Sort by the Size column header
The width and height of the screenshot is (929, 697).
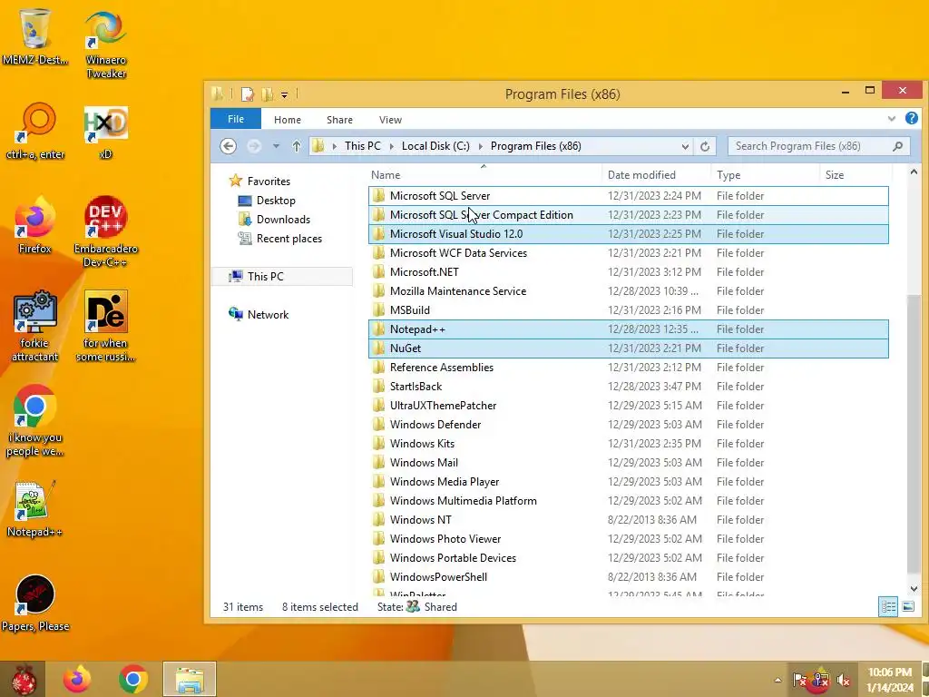click(856, 175)
